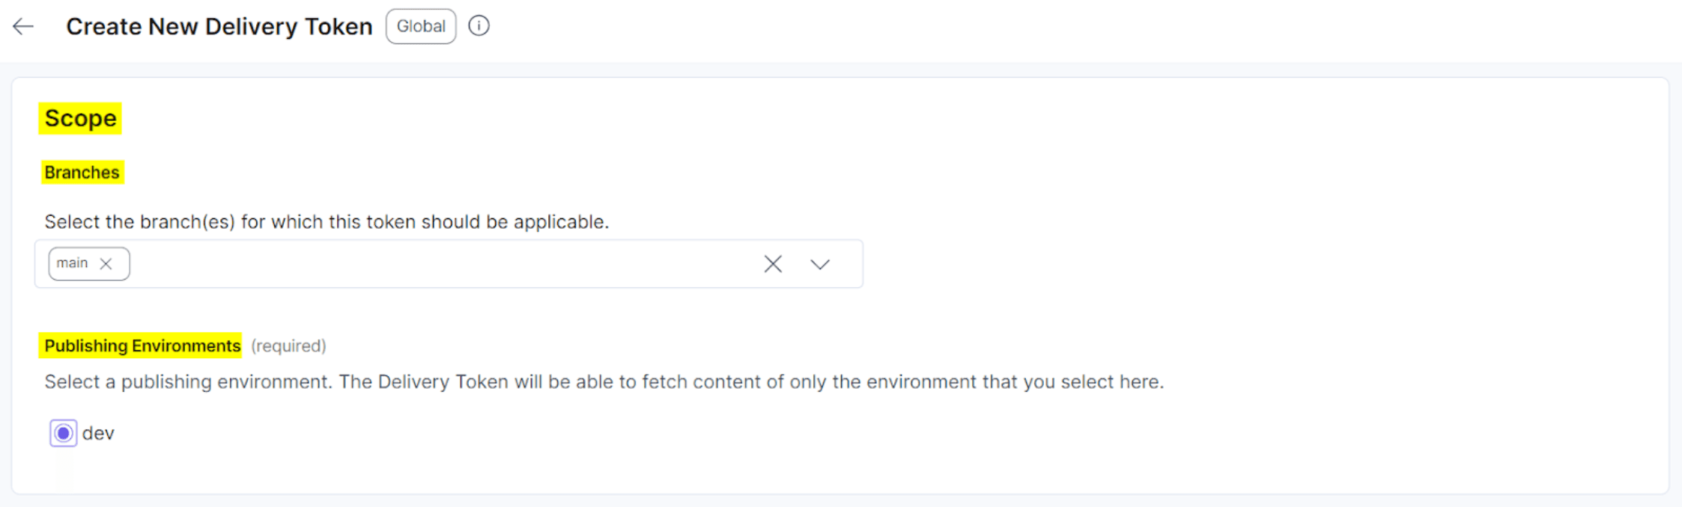Click the 'Select the branch(es)' description text
Viewport: 1682px width, 507px height.
(x=326, y=222)
